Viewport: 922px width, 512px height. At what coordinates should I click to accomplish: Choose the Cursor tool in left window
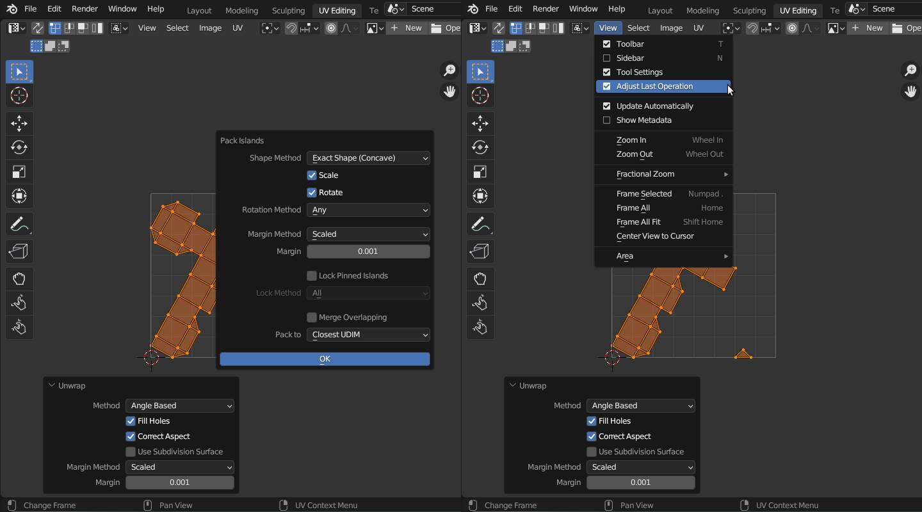[19, 95]
